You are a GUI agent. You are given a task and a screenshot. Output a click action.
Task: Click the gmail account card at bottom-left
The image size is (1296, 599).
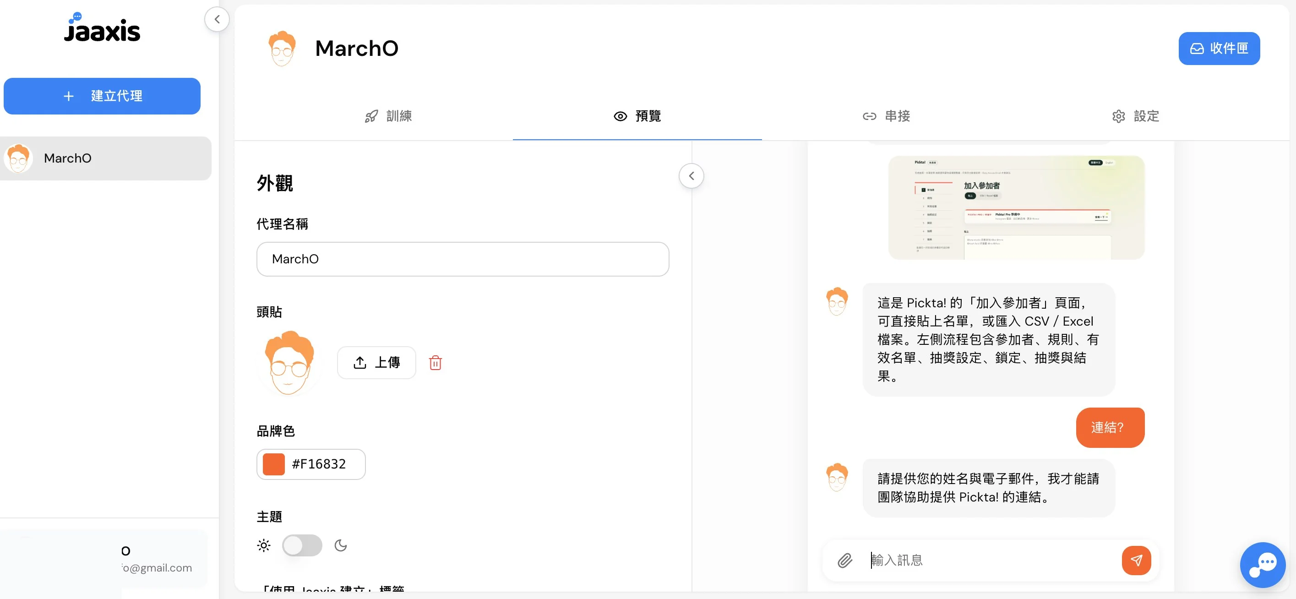(x=103, y=559)
